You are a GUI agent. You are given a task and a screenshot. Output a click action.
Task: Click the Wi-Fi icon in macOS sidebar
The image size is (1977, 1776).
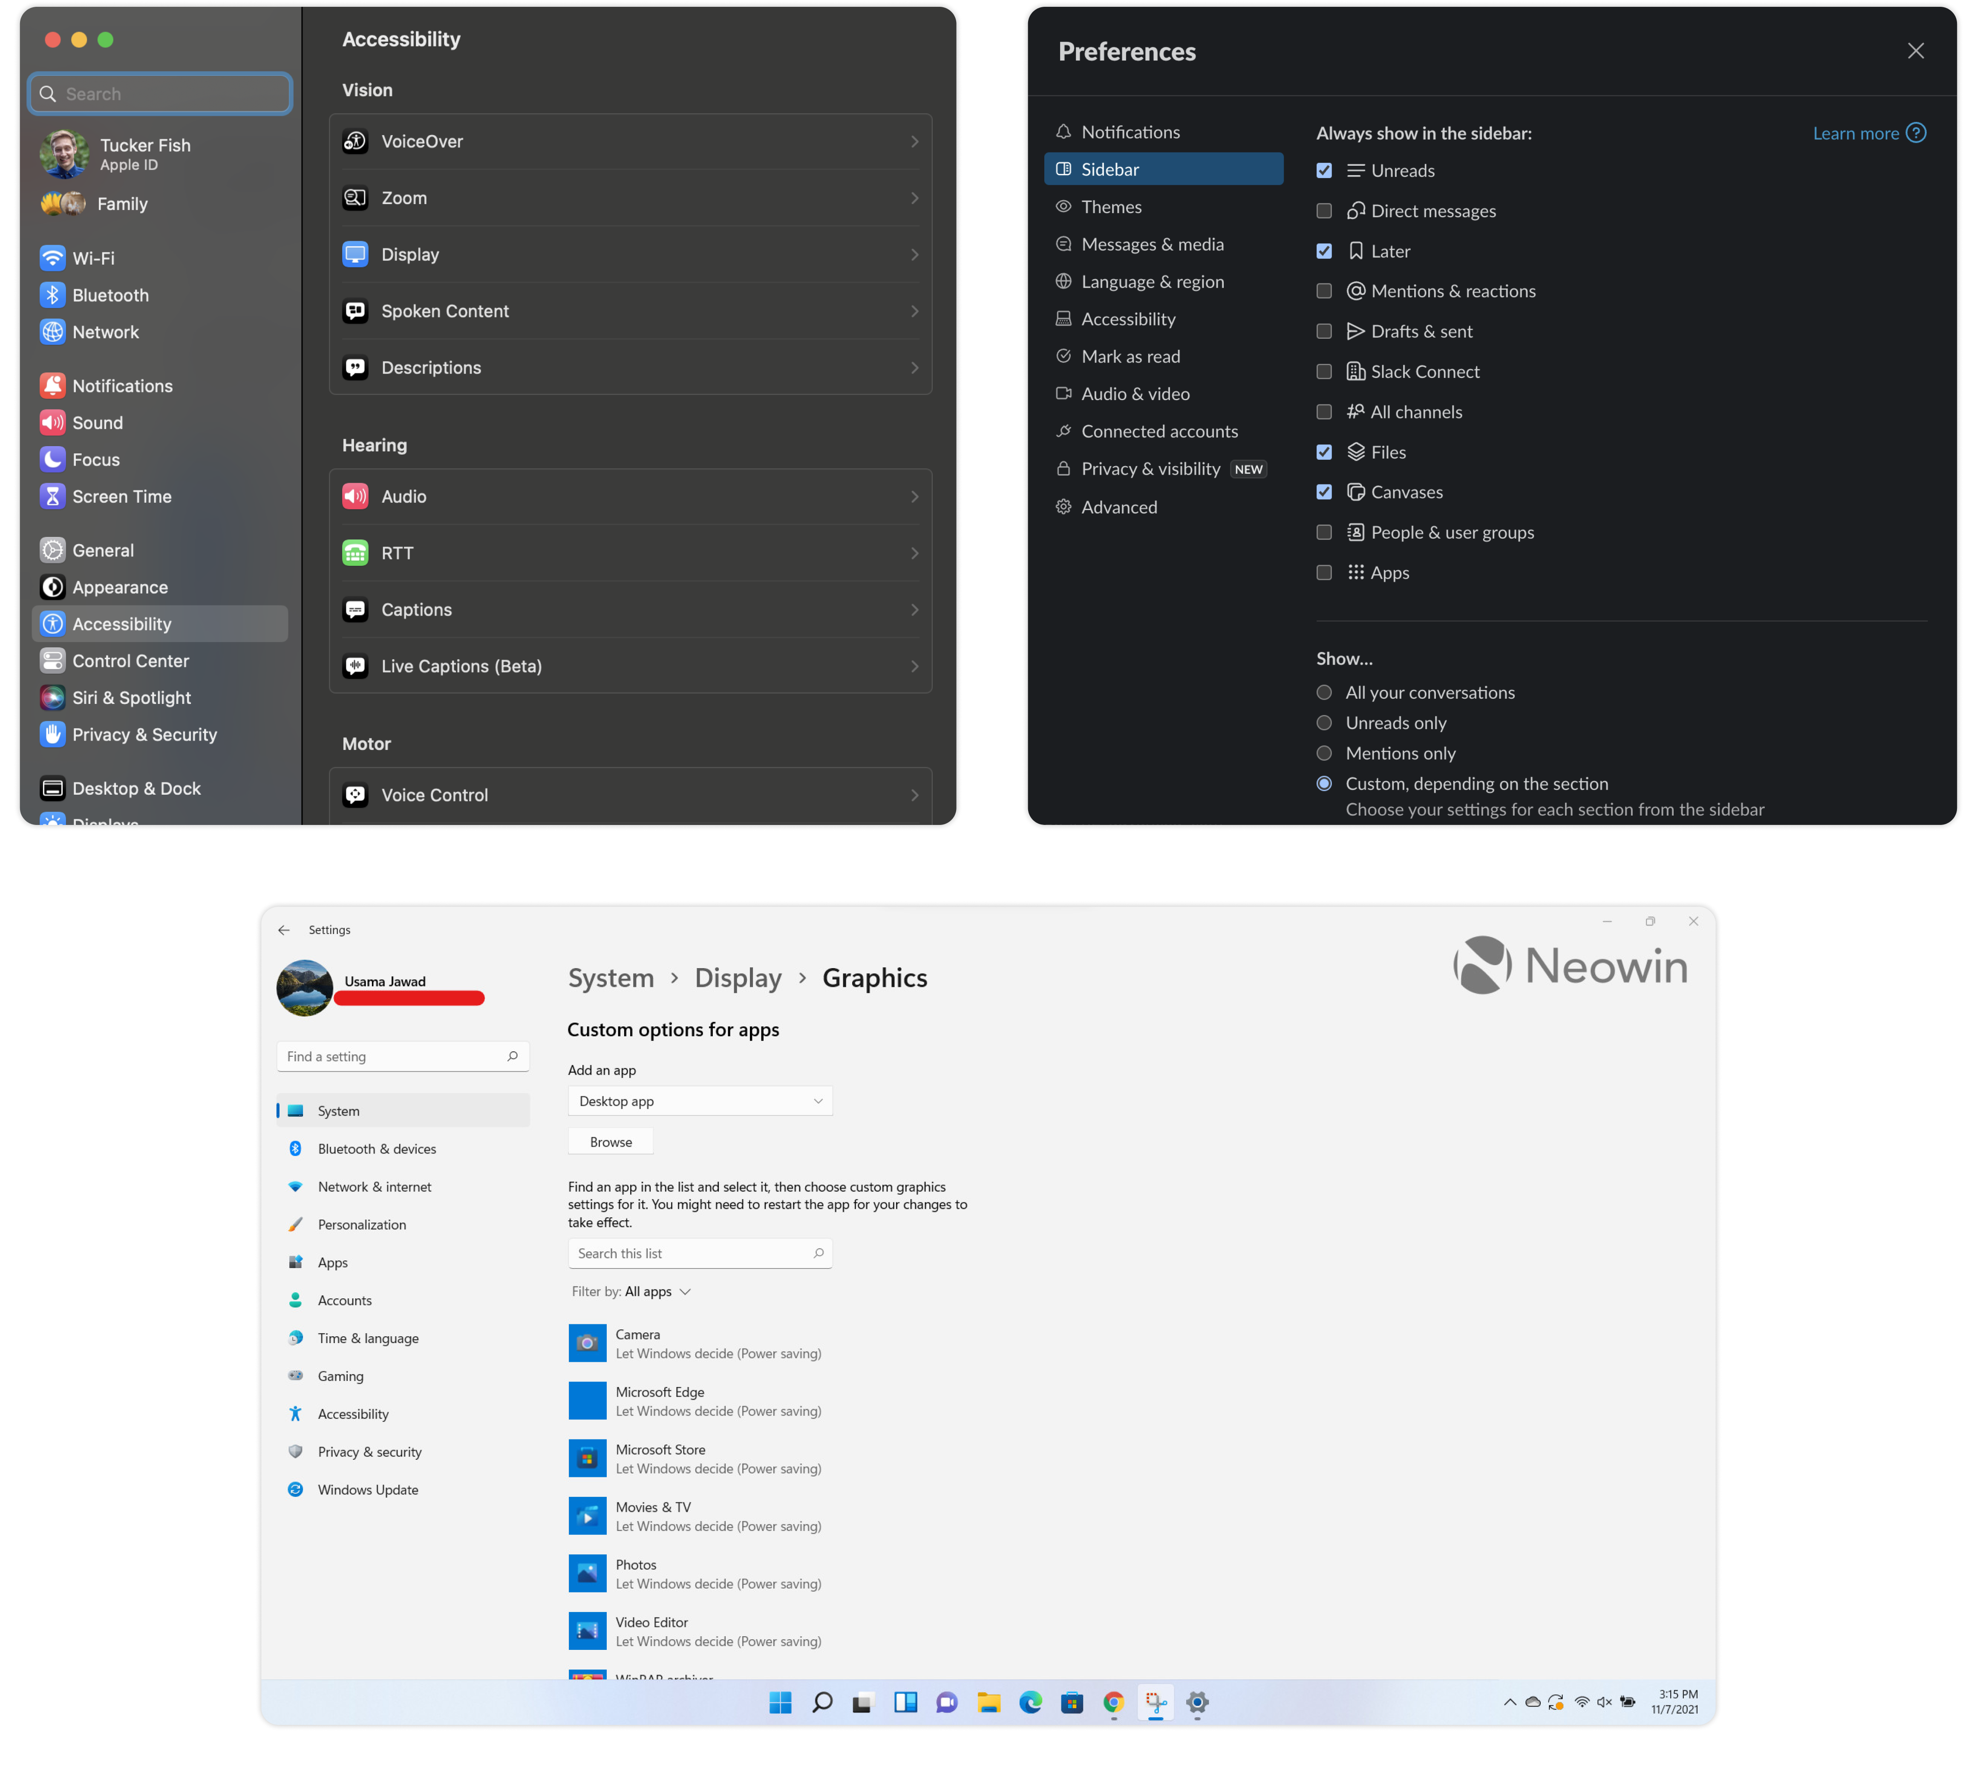(x=53, y=258)
